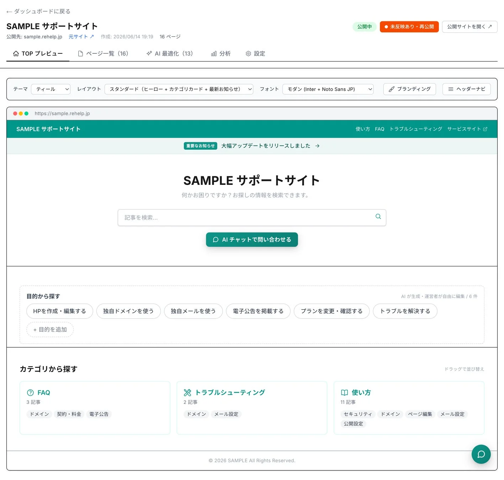Click the external link icon next to サービスサイト

pyautogui.click(x=485, y=129)
